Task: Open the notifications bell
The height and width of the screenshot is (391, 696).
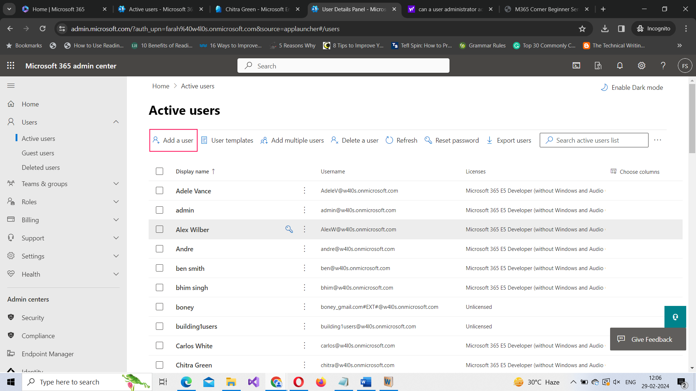Action: (620, 66)
